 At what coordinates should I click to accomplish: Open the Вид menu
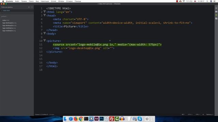coord(37,1)
